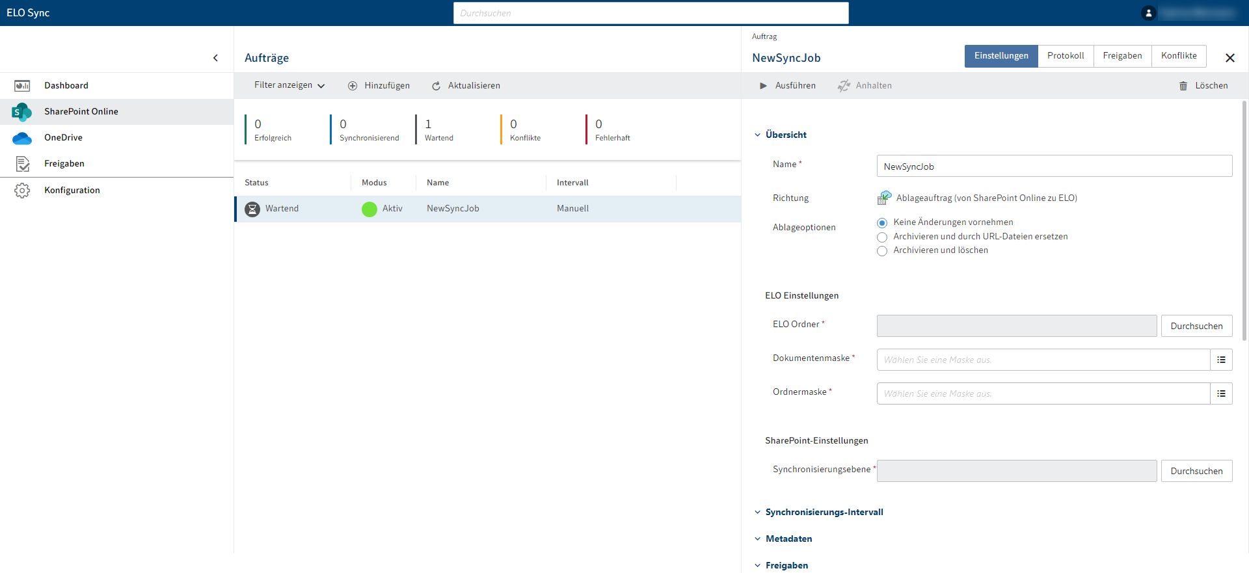Close the NewSyncJob detail panel
The height and width of the screenshot is (573, 1249).
(x=1229, y=58)
